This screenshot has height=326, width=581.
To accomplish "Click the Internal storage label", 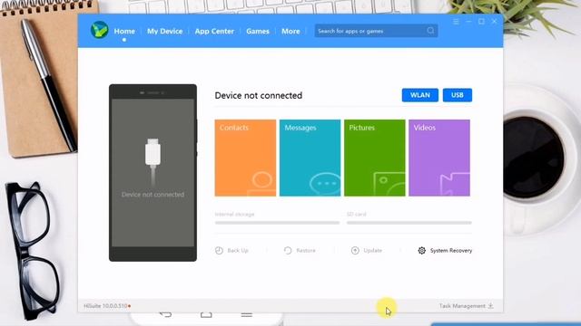I will [234, 215].
